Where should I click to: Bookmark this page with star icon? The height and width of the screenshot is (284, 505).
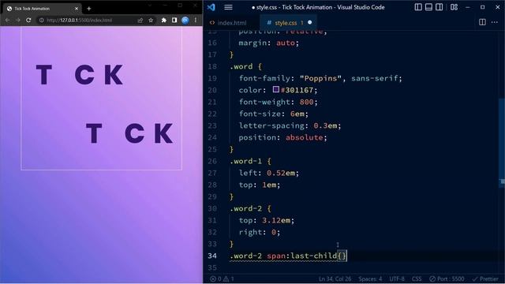click(151, 20)
